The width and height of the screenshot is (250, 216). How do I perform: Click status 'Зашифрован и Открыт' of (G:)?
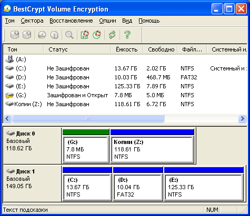77,95
